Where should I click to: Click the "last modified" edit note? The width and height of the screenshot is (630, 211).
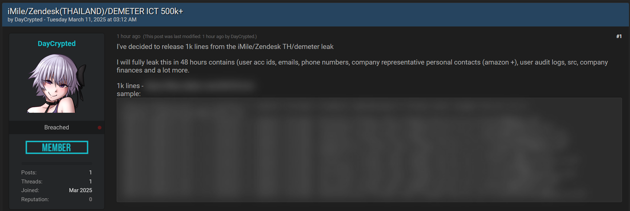coord(200,37)
